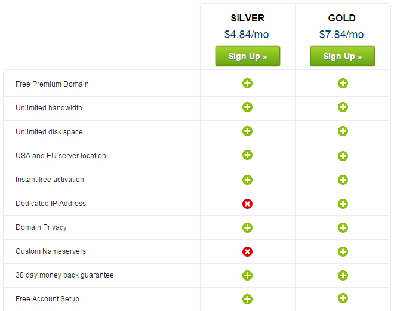Select the GOLD plan heading

tap(342, 18)
